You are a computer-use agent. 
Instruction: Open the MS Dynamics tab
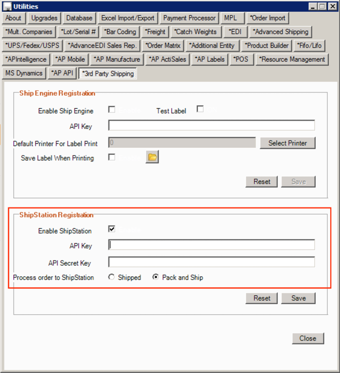coord(24,73)
